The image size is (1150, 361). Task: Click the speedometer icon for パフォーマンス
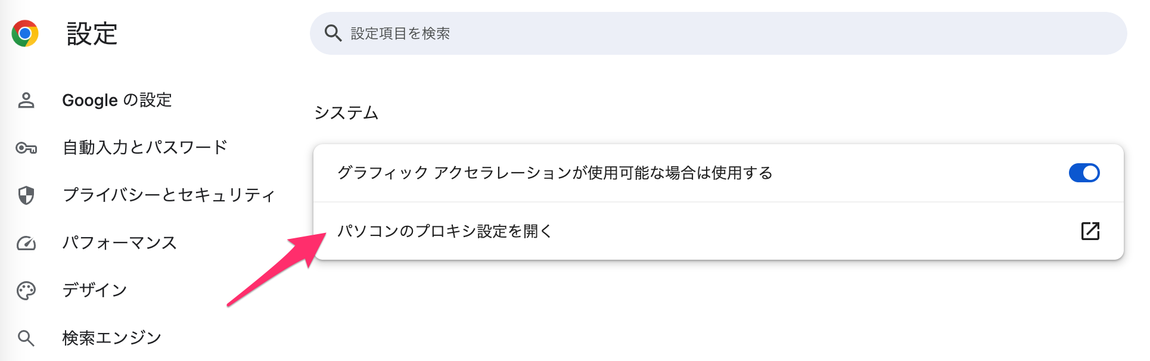[26, 243]
